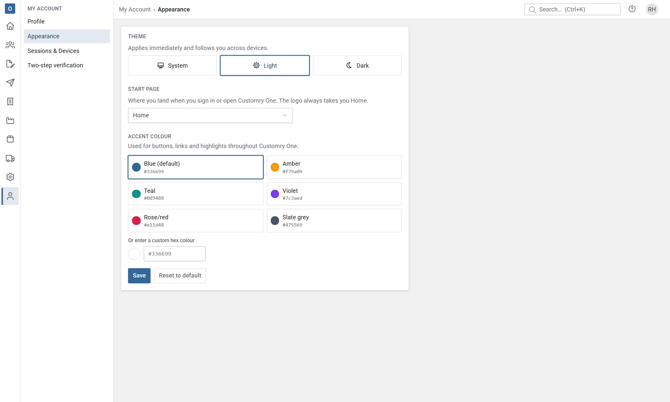Open Two-step verification menu item
The height and width of the screenshot is (402, 670).
[67, 65]
